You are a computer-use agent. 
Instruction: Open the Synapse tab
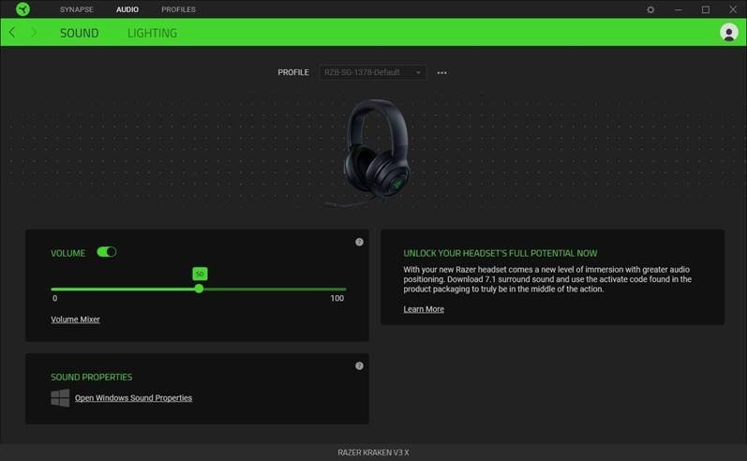tap(76, 9)
